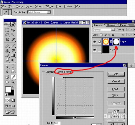The height and width of the screenshot is (125, 135).
Task: Click the Auto button in Curves
Action: click(x=116, y=111)
